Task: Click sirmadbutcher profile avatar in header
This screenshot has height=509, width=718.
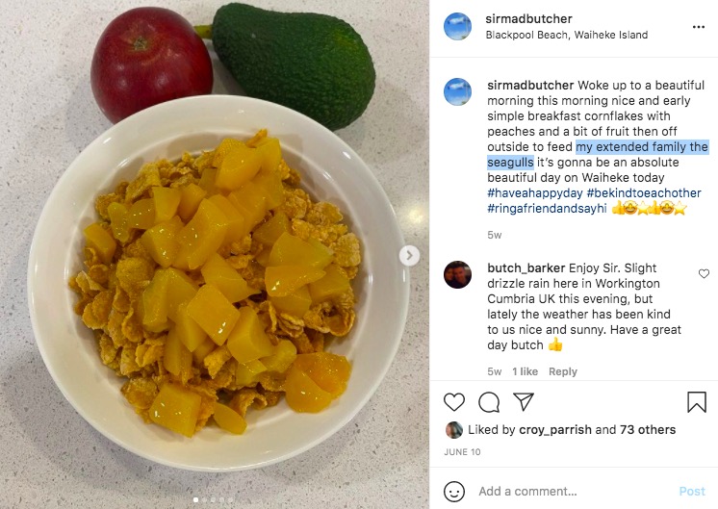Action: tap(457, 27)
